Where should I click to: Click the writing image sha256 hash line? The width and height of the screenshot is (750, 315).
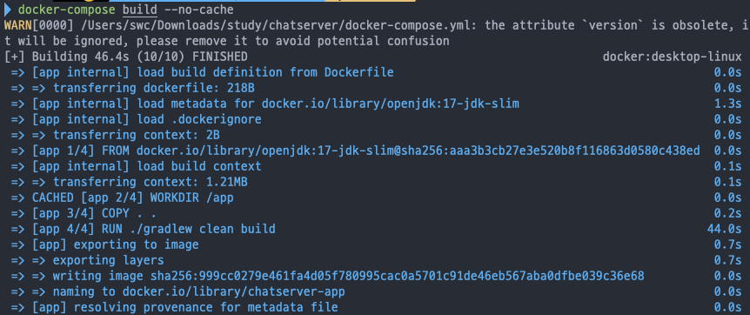tap(328, 276)
